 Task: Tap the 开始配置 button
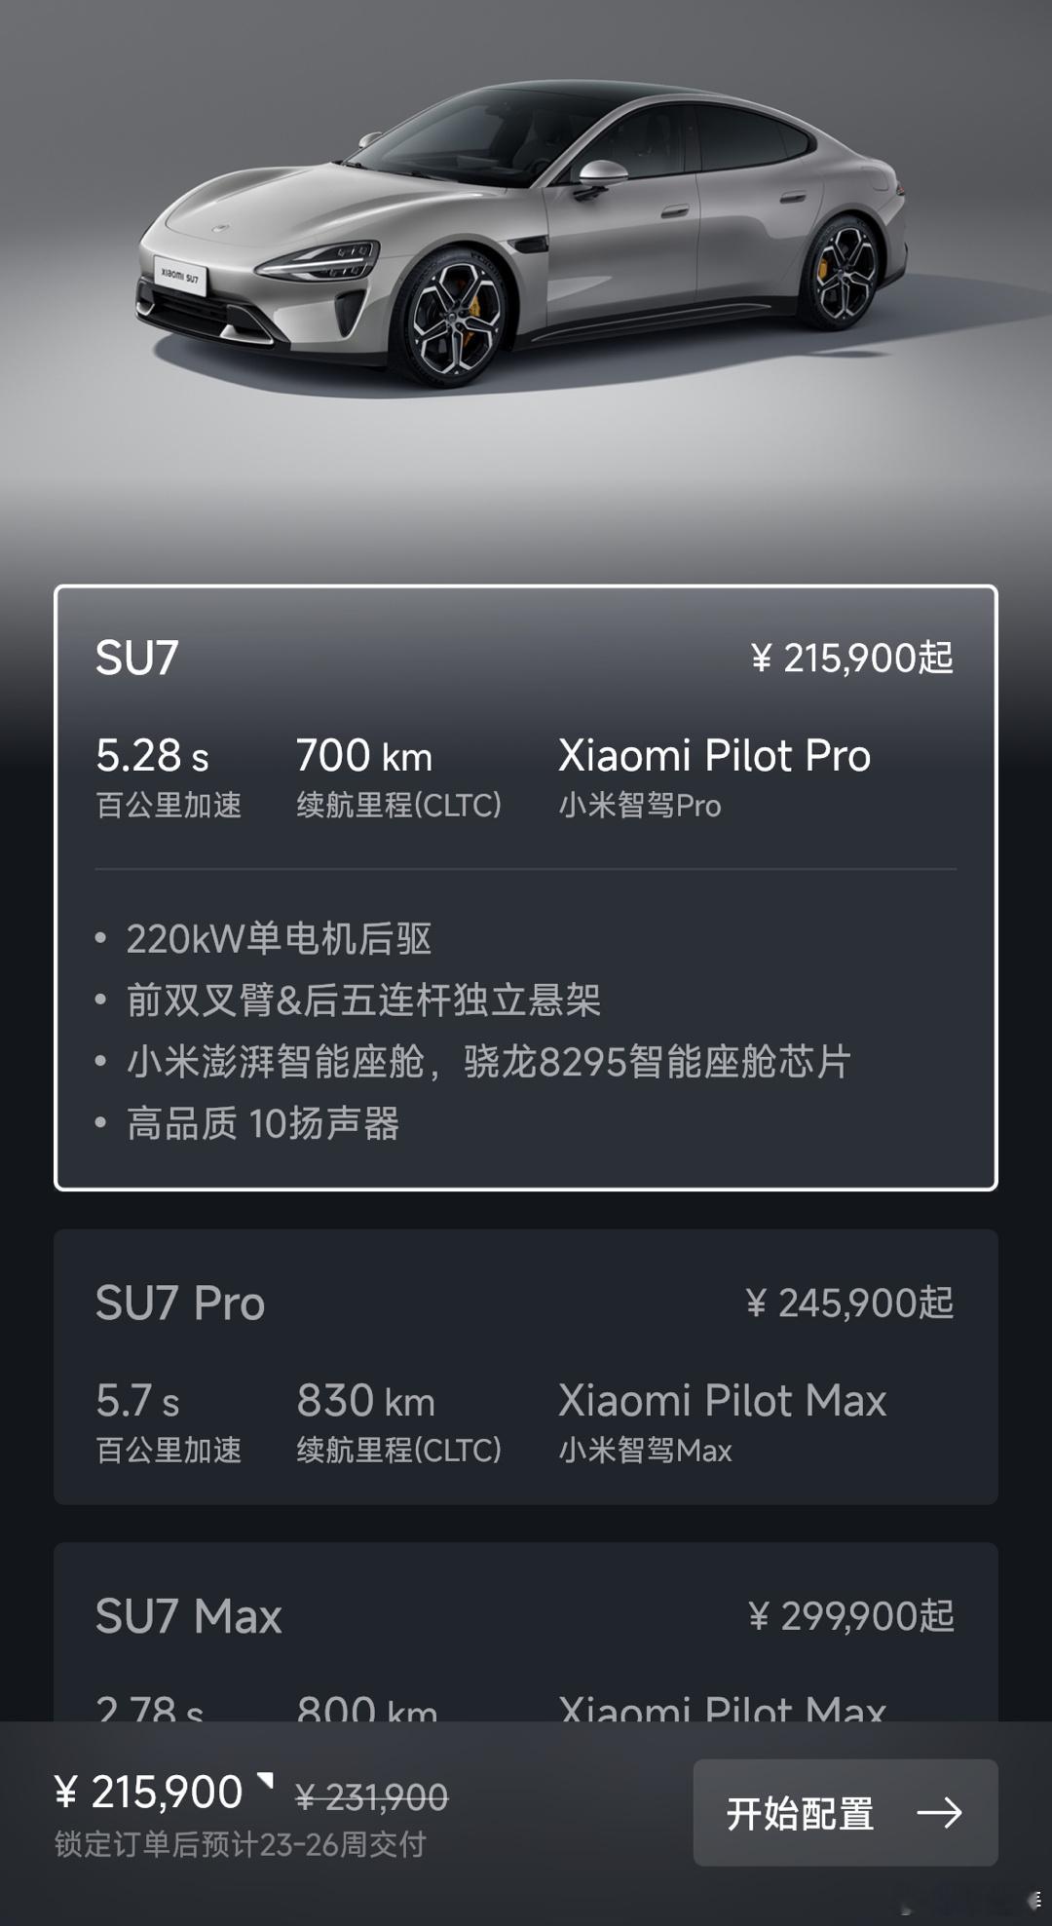[x=845, y=1813]
